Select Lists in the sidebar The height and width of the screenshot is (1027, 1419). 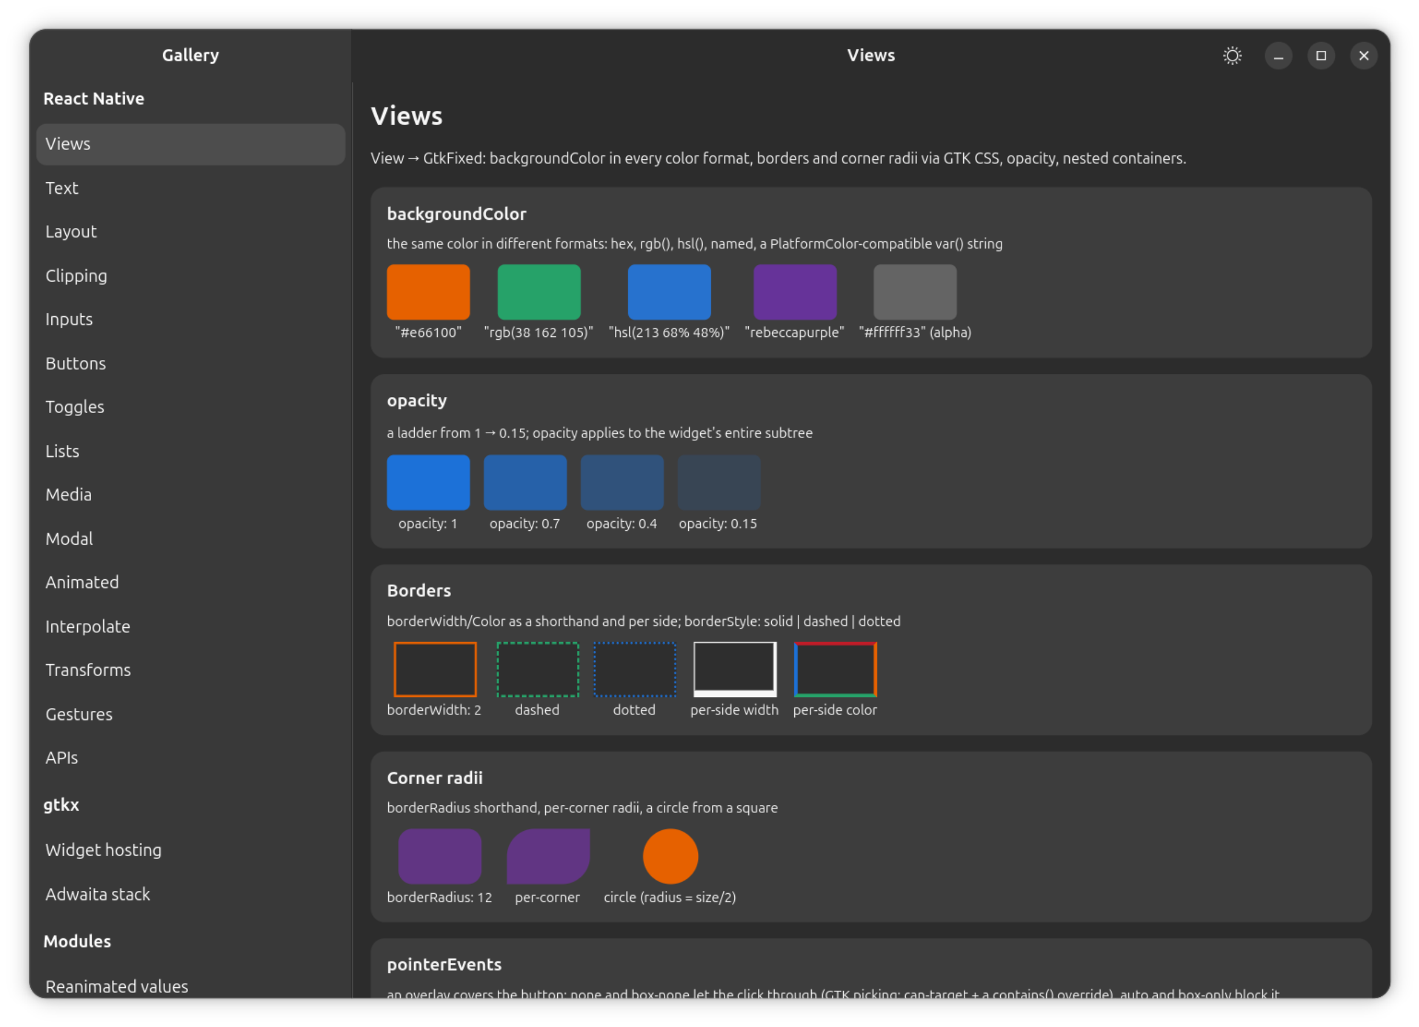point(191,451)
